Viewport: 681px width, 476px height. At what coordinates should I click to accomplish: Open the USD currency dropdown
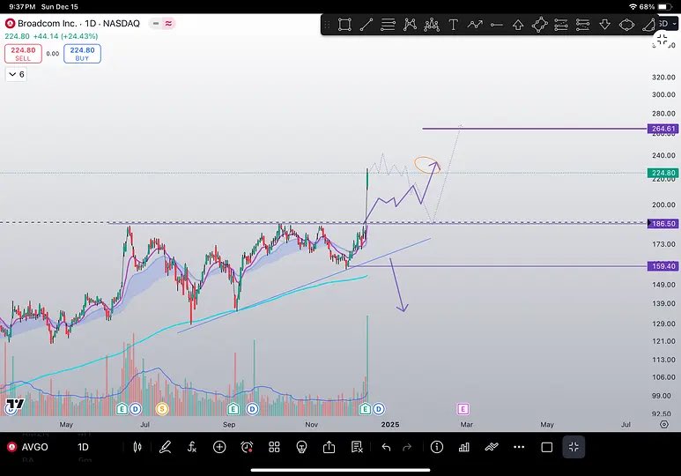(x=668, y=24)
